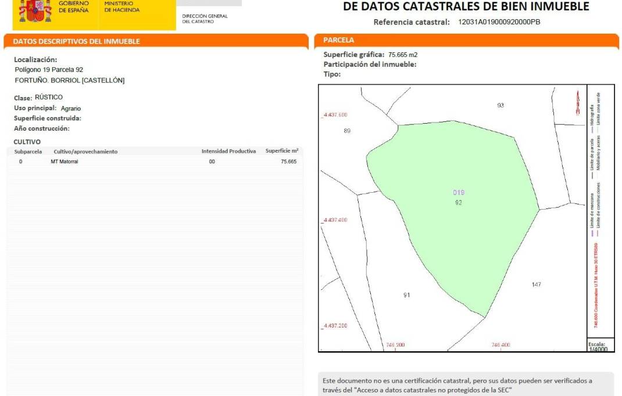Click the 'RÚSTICO' class value
This screenshot has height=396, width=622.
pyautogui.click(x=49, y=97)
